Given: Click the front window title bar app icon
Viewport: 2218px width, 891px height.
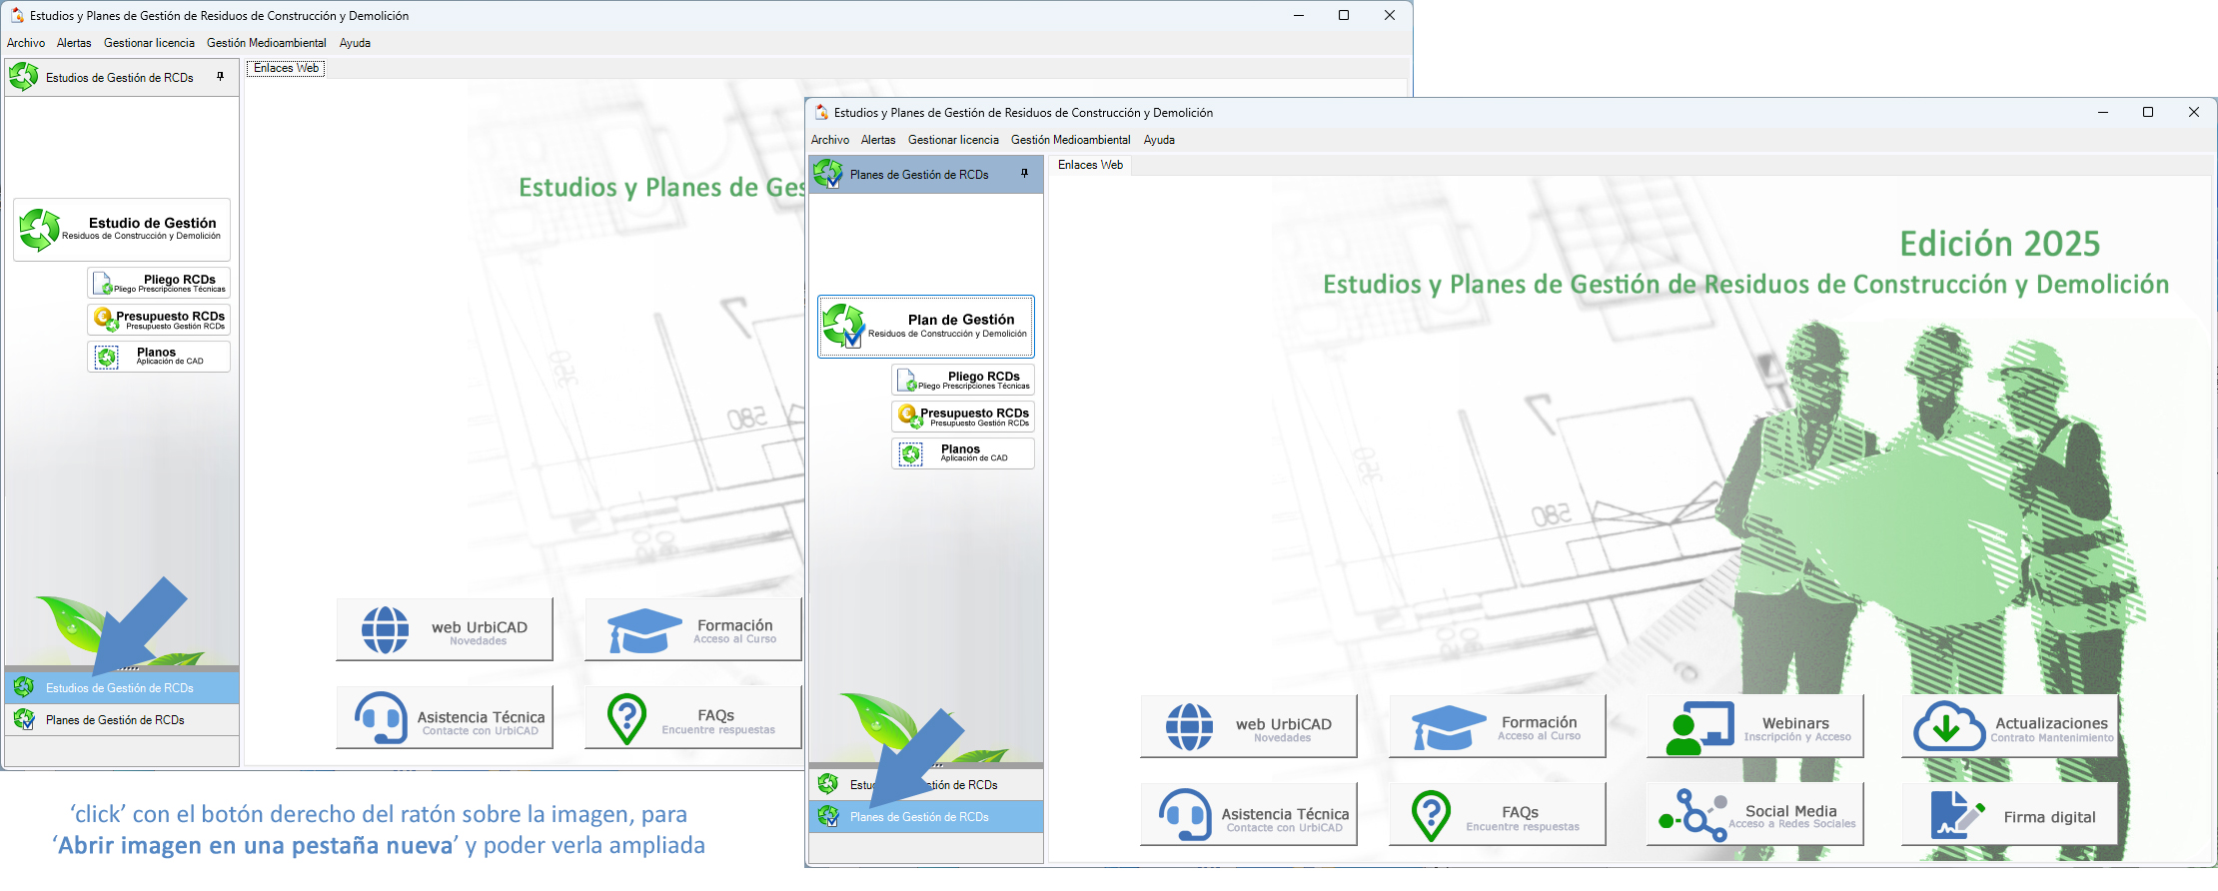Looking at the screenshot, I should coord(821,113).
